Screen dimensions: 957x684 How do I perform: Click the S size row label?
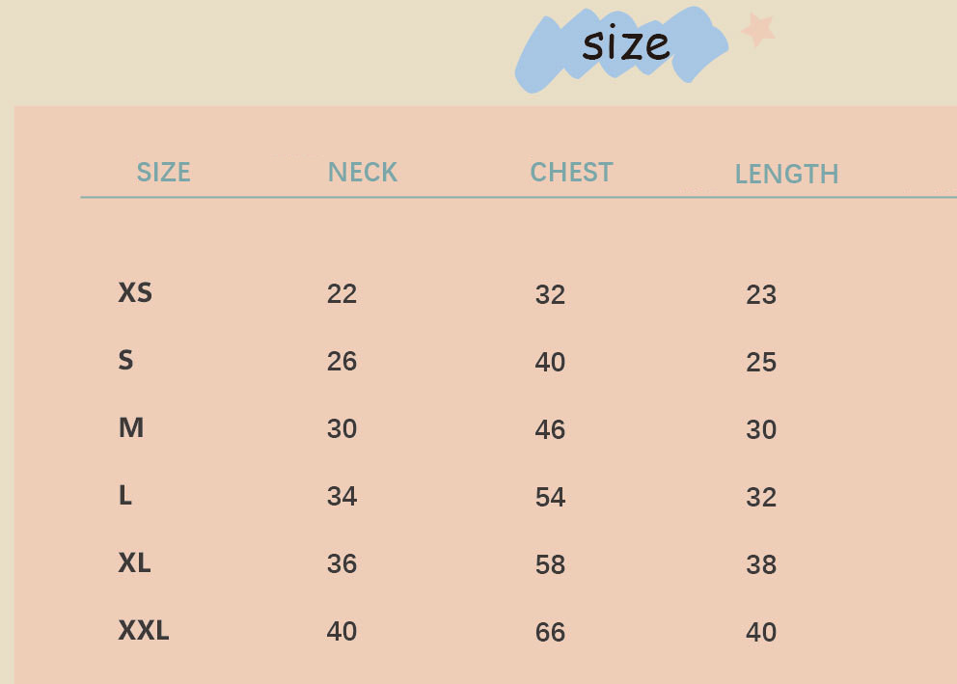point(125,361)
